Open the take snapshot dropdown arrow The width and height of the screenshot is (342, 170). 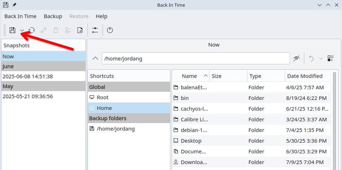click(x=22, y=30)
